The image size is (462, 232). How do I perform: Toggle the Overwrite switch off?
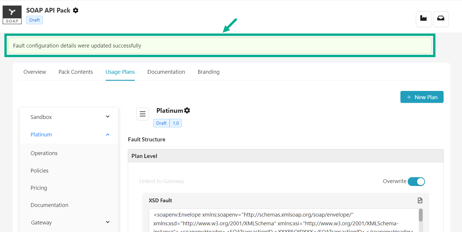click(x=416, y=181)
